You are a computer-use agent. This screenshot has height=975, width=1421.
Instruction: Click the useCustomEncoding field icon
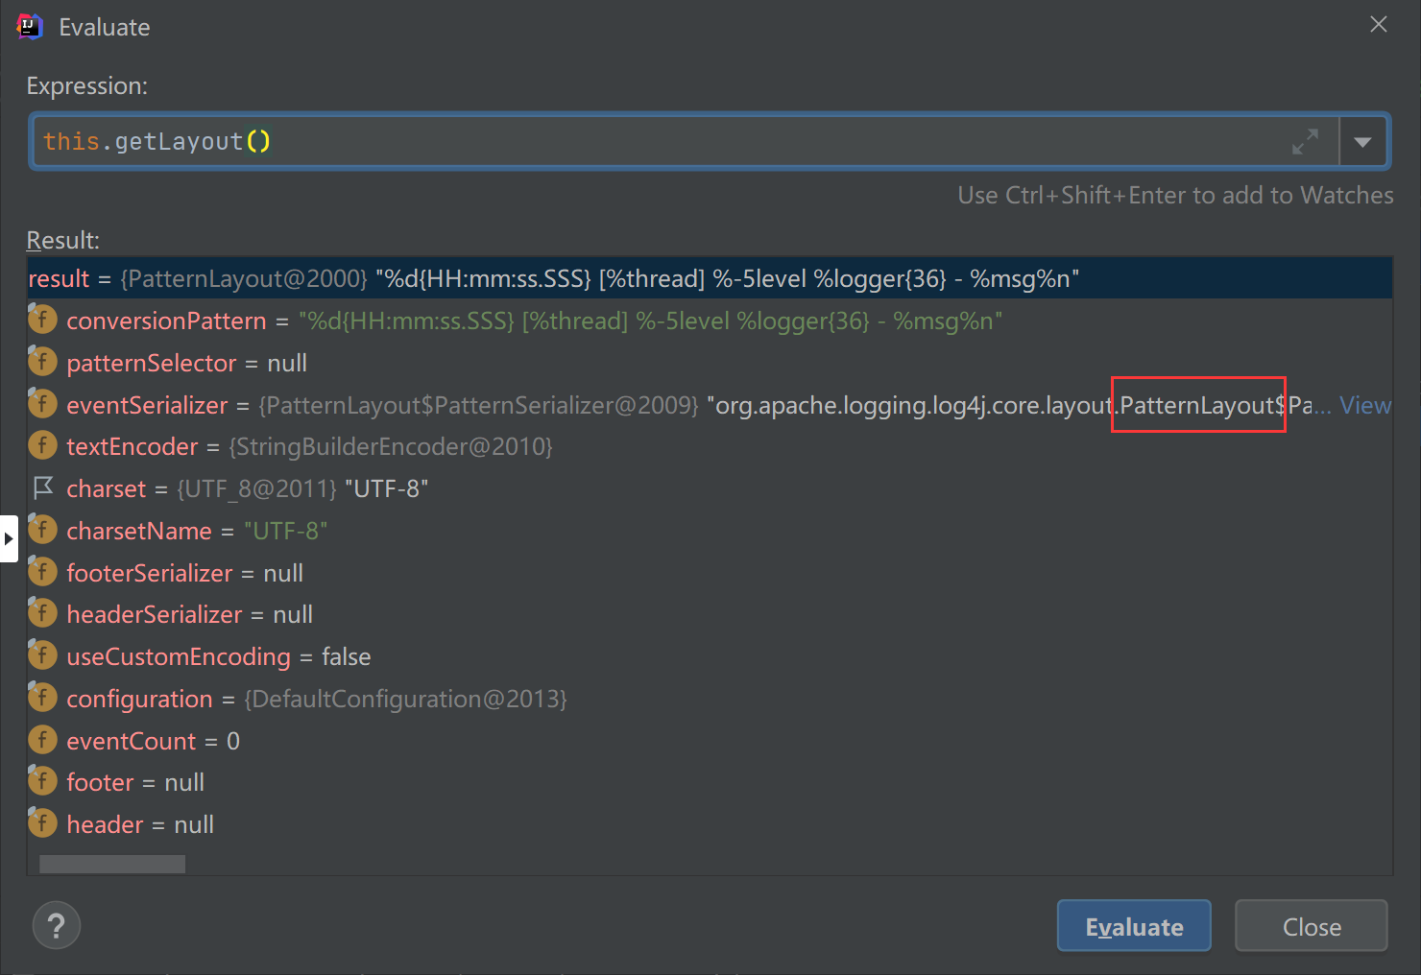tap(42, 655)
